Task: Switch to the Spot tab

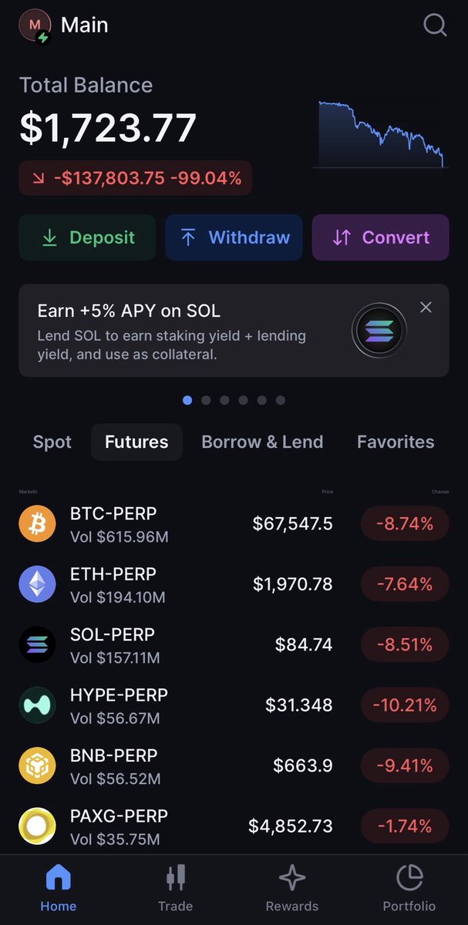Action: point(52,442)
